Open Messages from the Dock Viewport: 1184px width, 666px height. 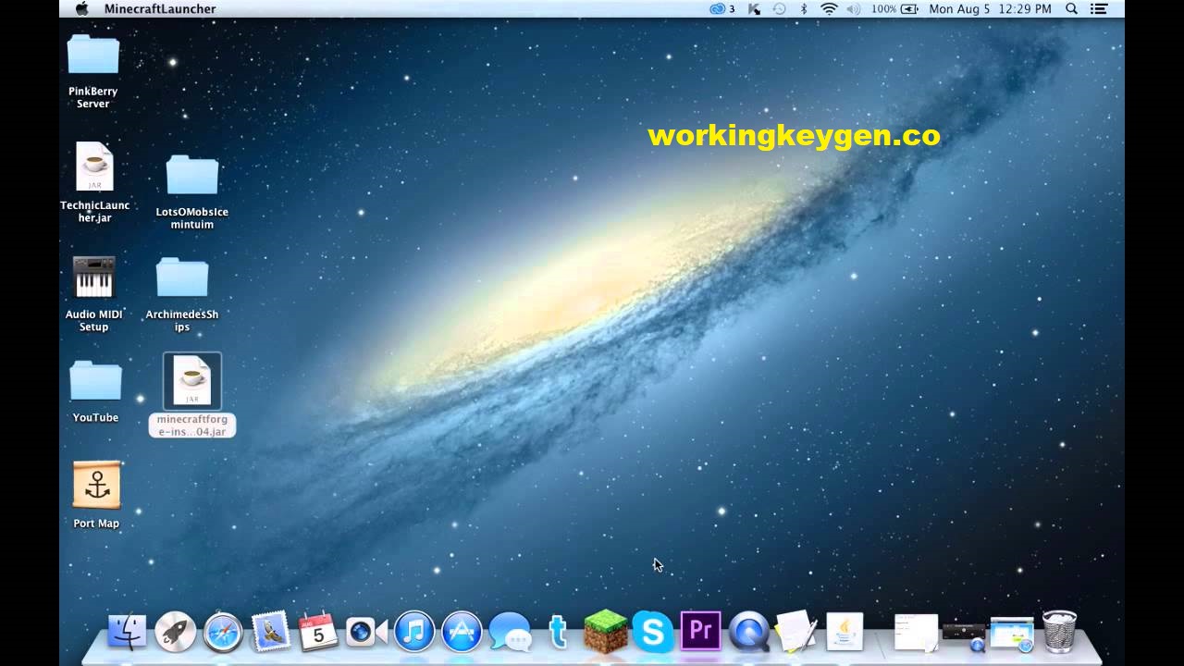(x=510, y=634)
